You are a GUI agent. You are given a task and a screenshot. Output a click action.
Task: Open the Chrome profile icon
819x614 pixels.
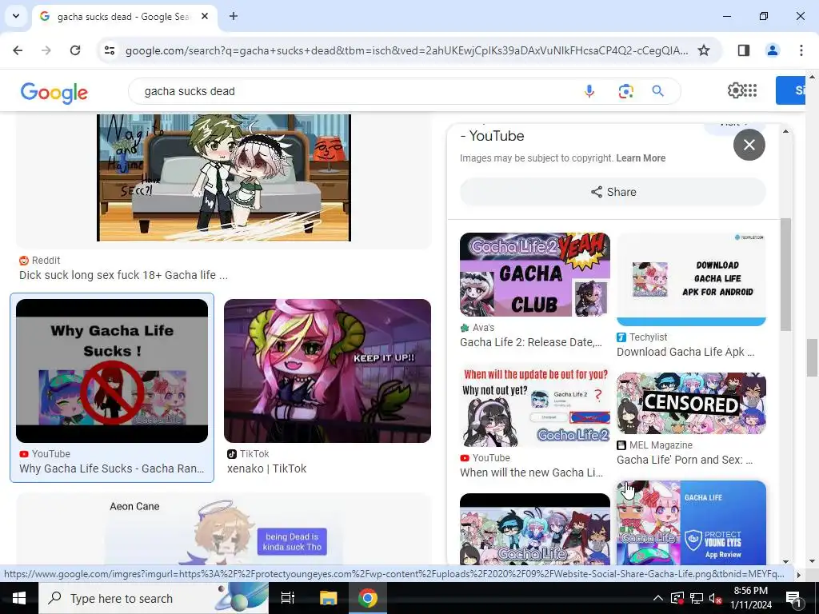772,50
